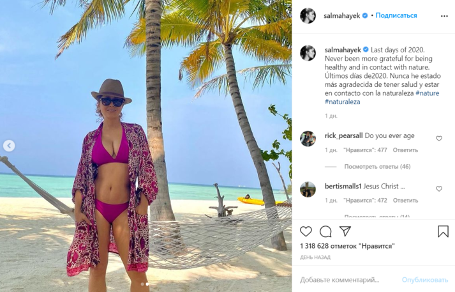Reply to bertismalls1's comment via Ответить

(405, 200)
